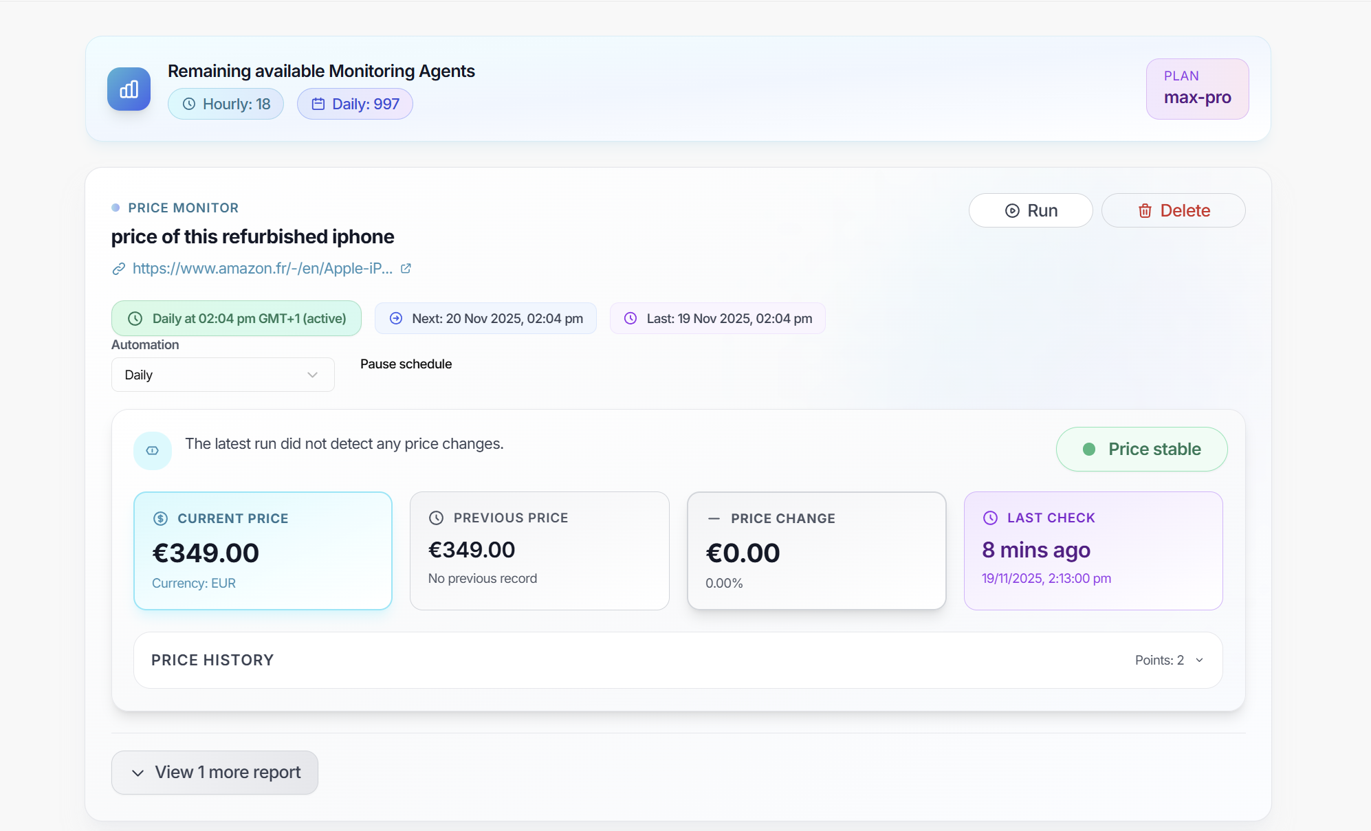Click the chain link icon before URL

pos(119,269)
